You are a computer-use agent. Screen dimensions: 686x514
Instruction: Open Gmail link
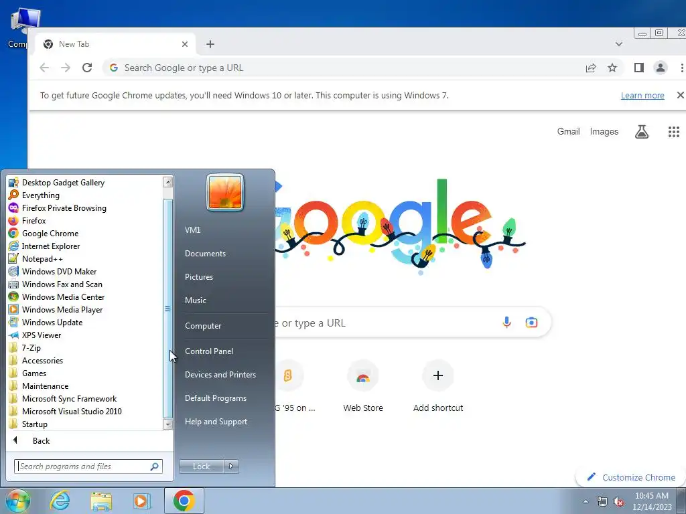(x=568, y=132)
